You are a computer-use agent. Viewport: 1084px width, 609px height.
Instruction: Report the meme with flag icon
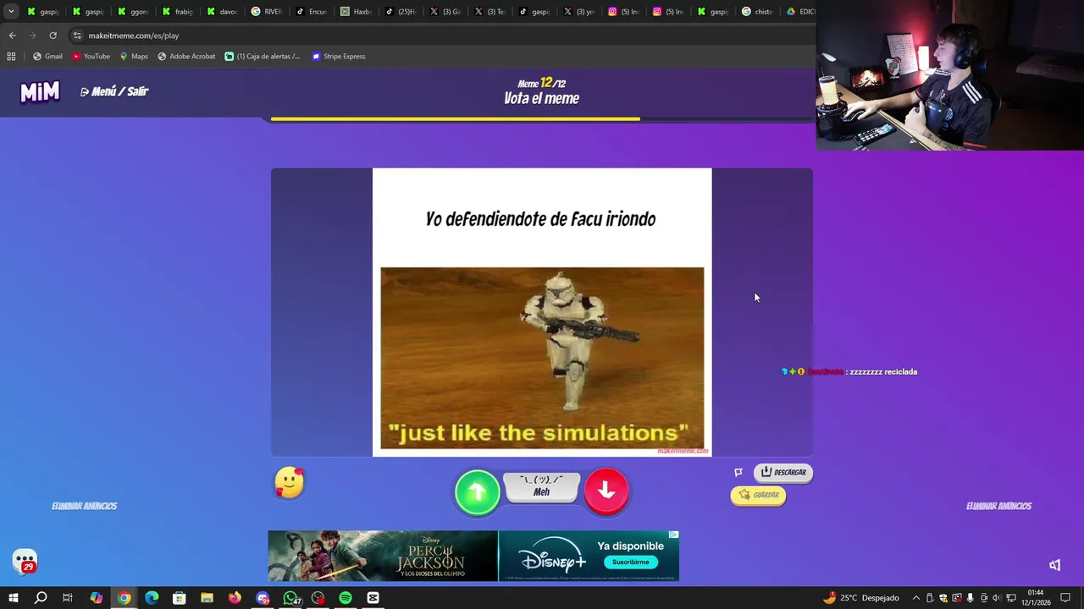738,472
